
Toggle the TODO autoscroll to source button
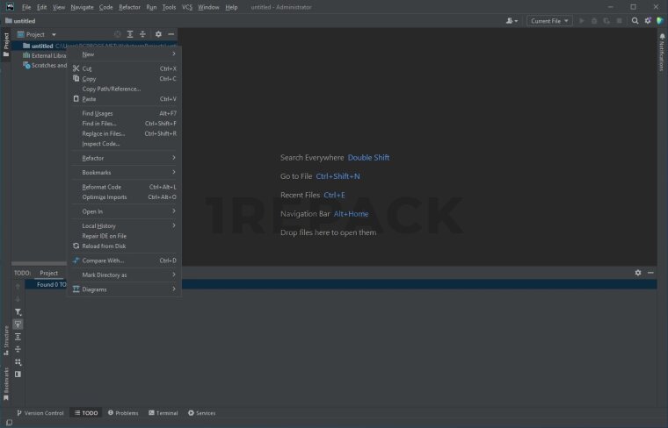pyautogui.click(x=18, y=325)
